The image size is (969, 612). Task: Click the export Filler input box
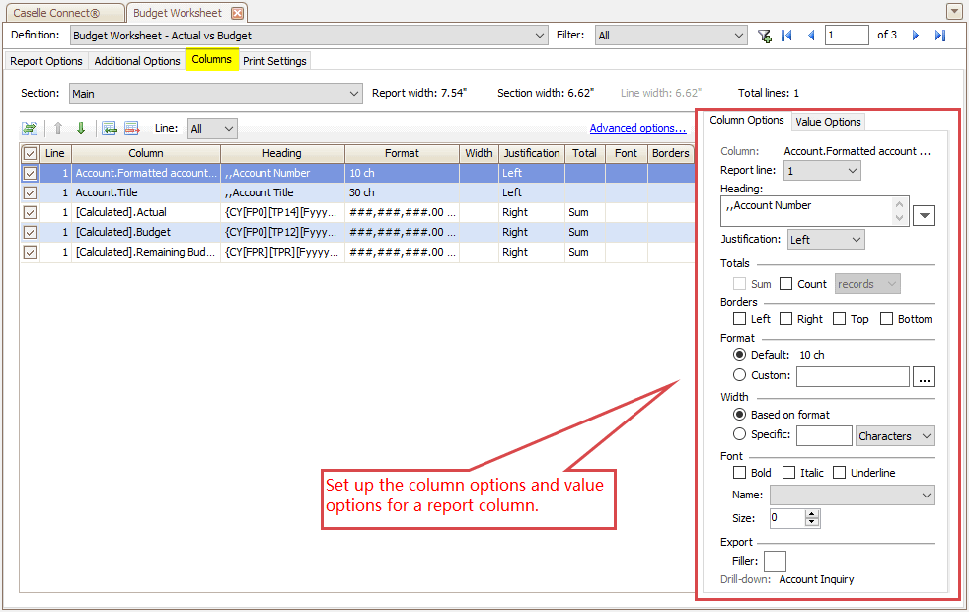(x=775, y=562)
